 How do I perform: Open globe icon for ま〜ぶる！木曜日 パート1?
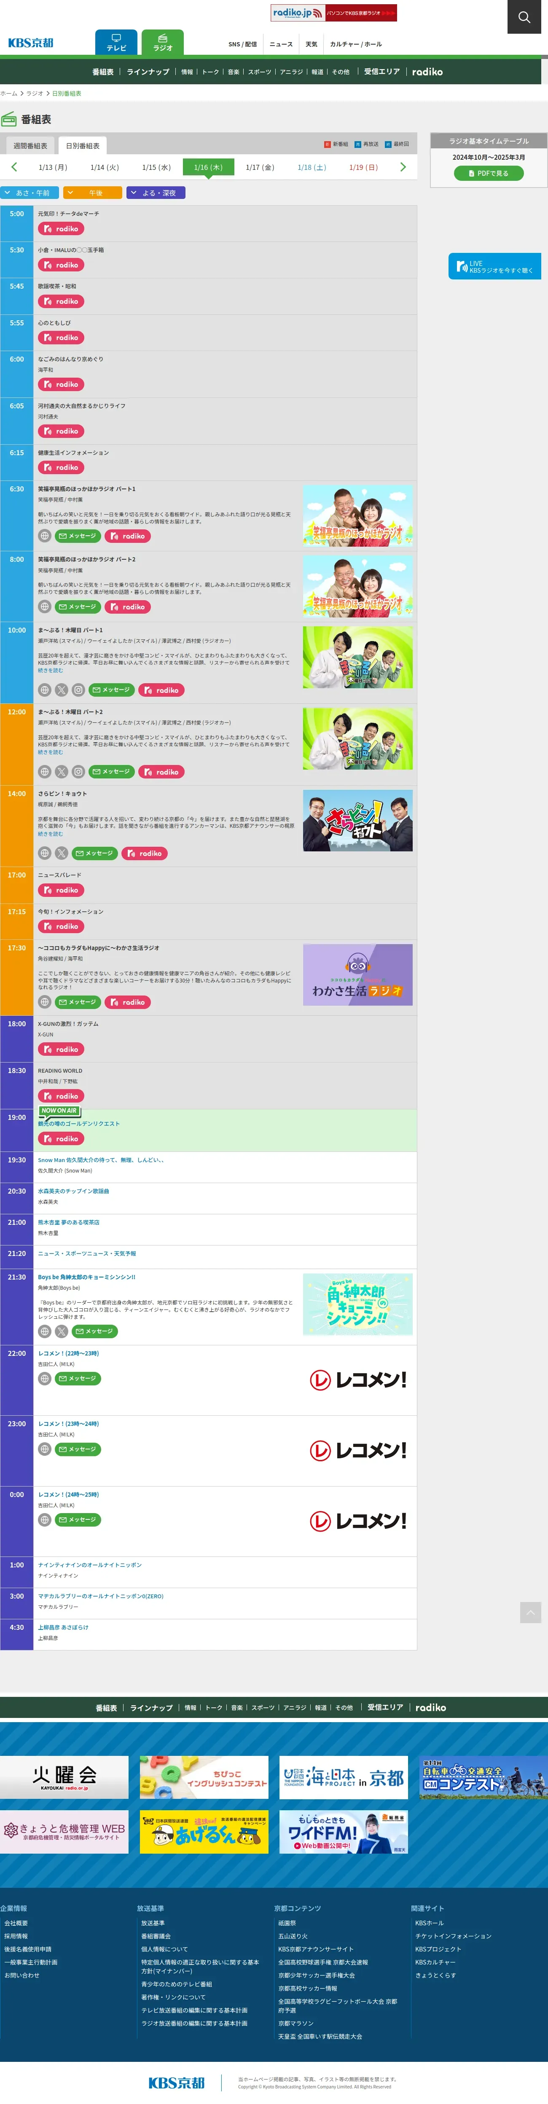click(45, 690)
